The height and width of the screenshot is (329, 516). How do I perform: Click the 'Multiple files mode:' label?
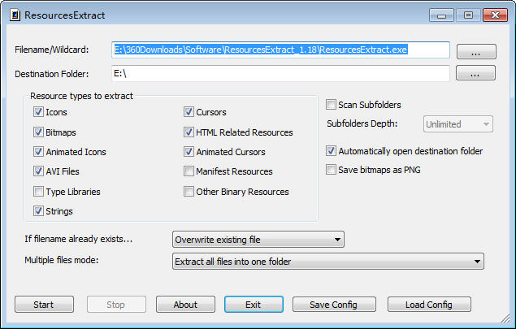tap(61, 260)
